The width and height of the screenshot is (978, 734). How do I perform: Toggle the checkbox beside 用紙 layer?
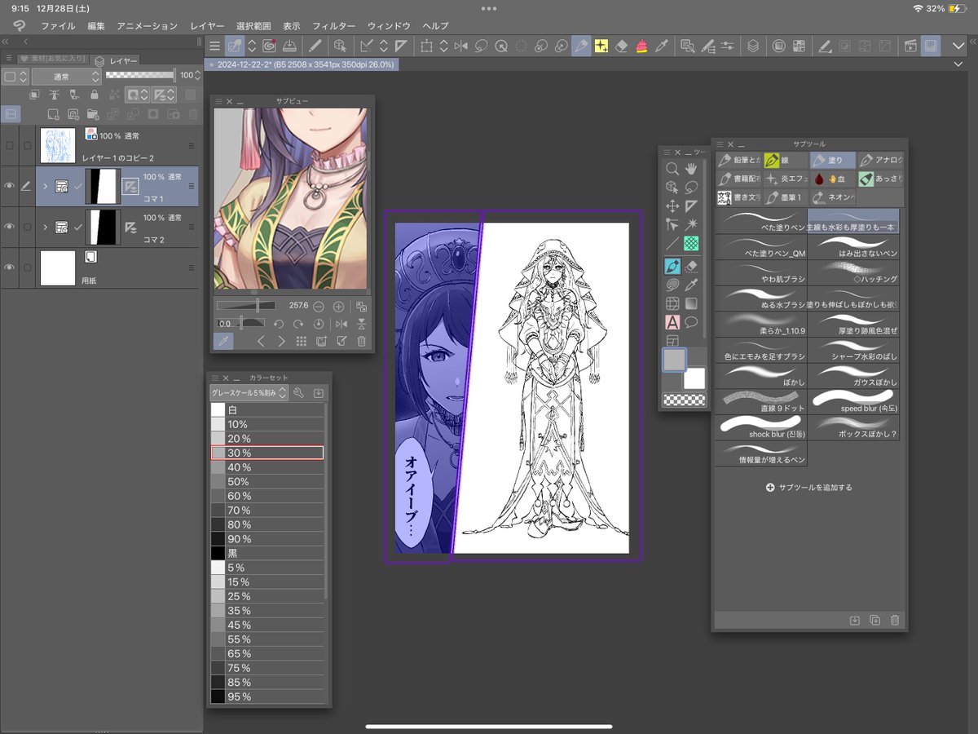[x=27, y=268]
